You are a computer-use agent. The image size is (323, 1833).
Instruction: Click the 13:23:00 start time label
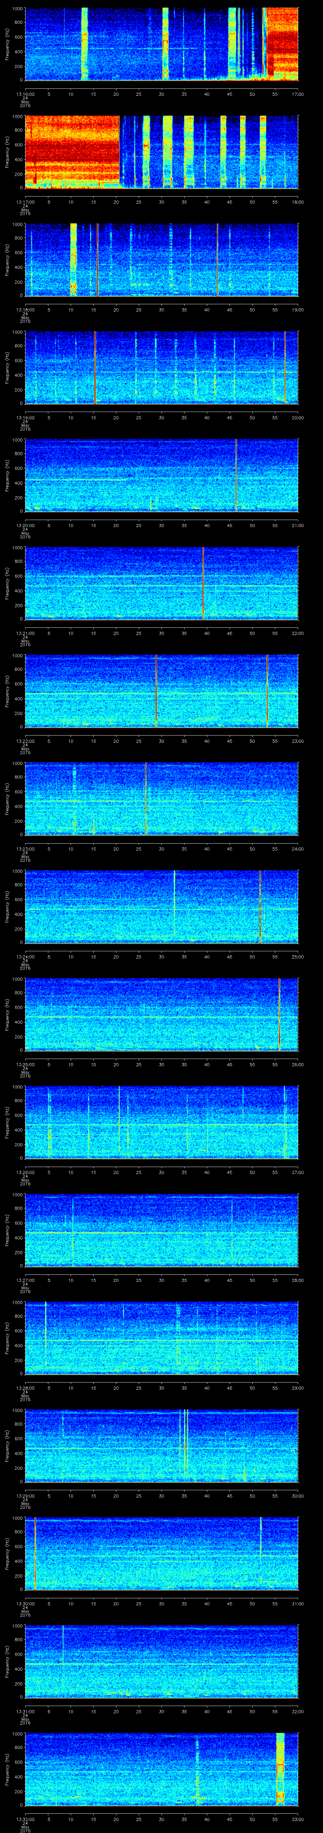(25, 848)
